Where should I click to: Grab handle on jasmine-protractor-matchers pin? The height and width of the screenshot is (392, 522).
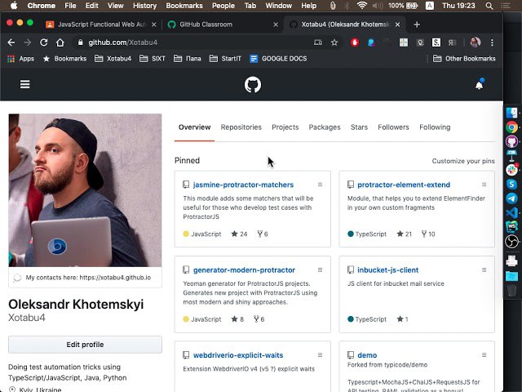click(320, 185)
